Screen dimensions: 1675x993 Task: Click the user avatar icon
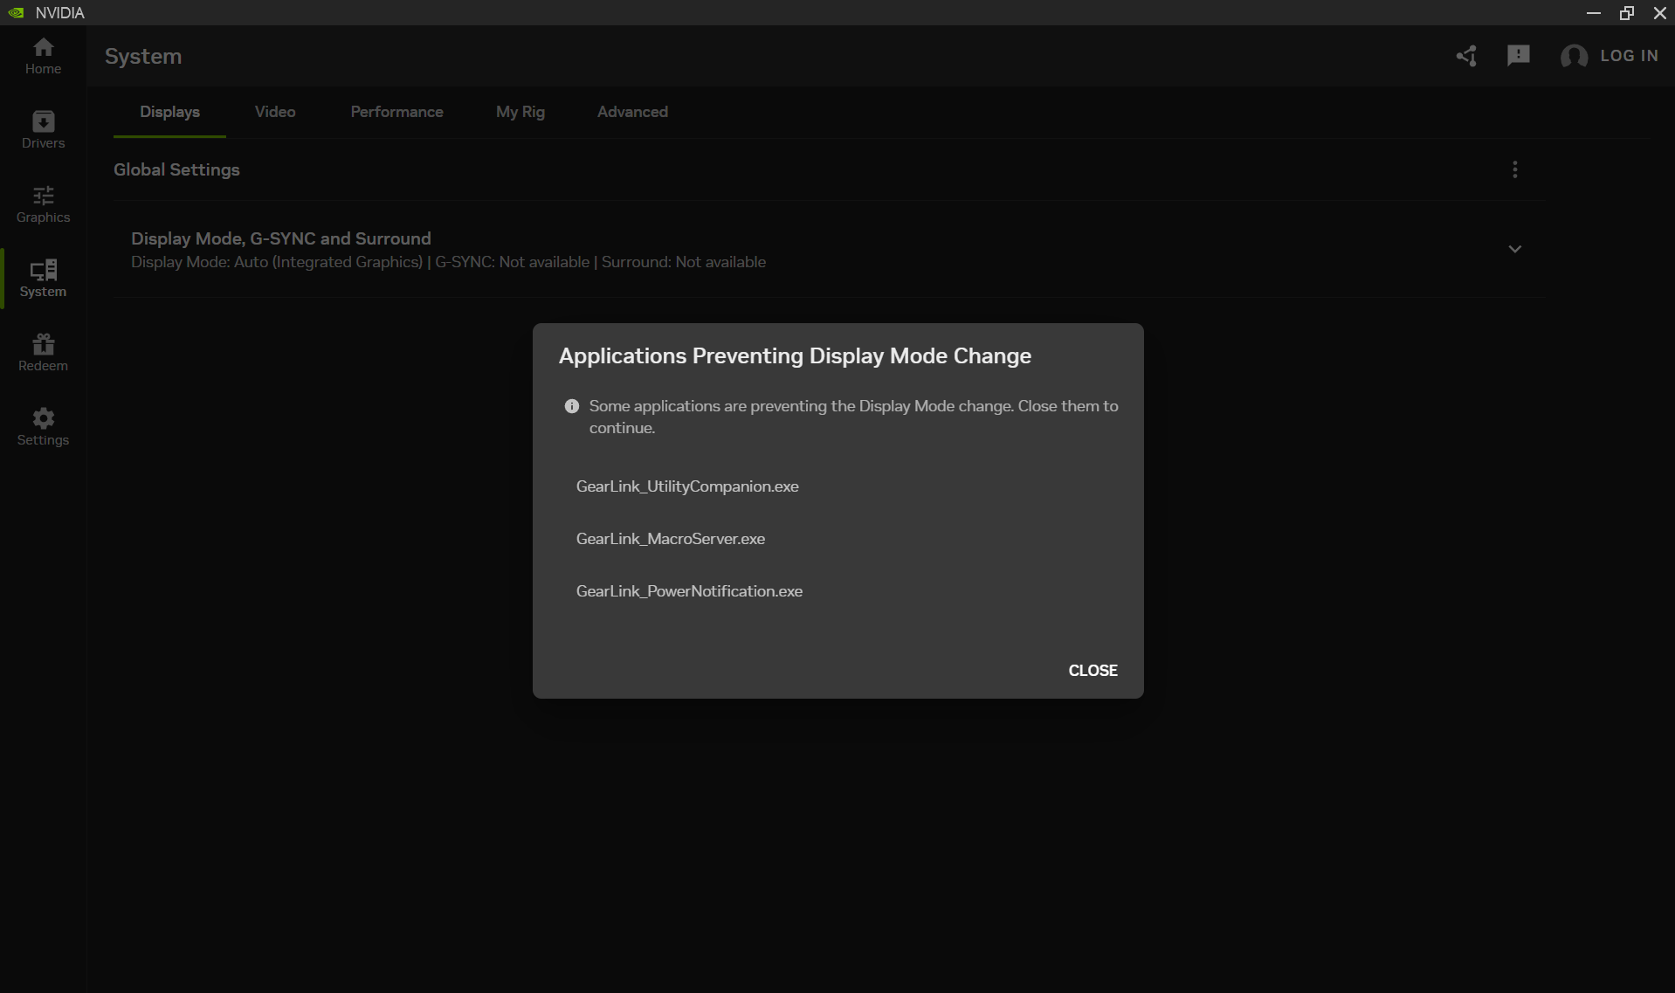point(1574,56)
